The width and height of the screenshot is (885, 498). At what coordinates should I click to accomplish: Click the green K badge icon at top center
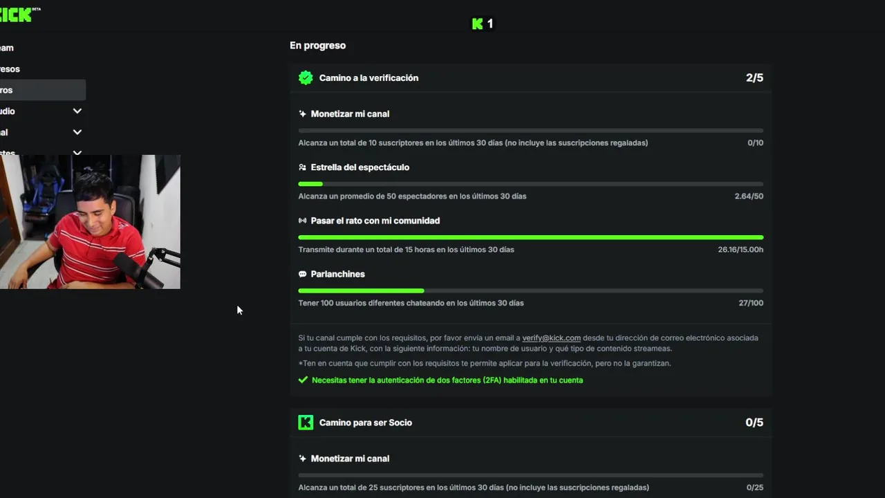tap(477, 24)
